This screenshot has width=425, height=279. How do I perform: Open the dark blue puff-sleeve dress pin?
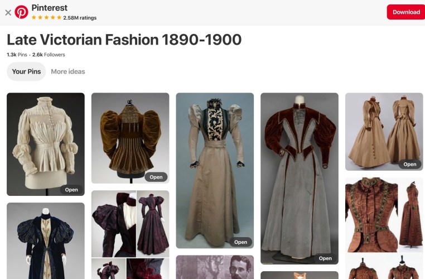(x=45, y=243)
